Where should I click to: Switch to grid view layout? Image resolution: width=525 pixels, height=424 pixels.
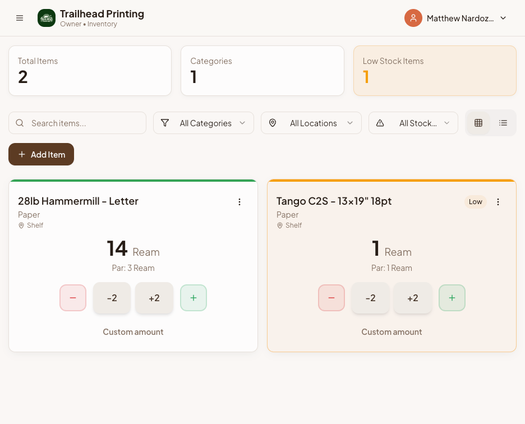point(478,122)
